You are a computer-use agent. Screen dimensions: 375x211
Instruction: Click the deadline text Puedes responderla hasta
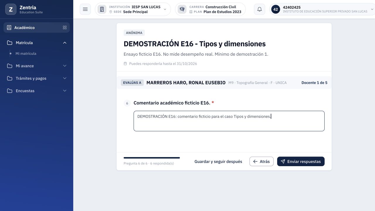pyautogui.click(x=163, y=64)
